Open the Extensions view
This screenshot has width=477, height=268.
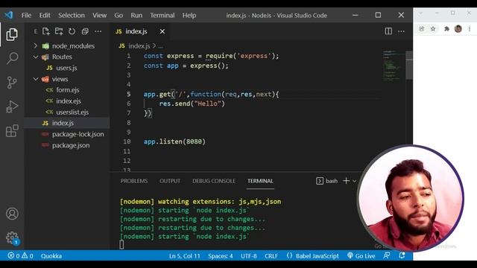(x=12, y=131)
